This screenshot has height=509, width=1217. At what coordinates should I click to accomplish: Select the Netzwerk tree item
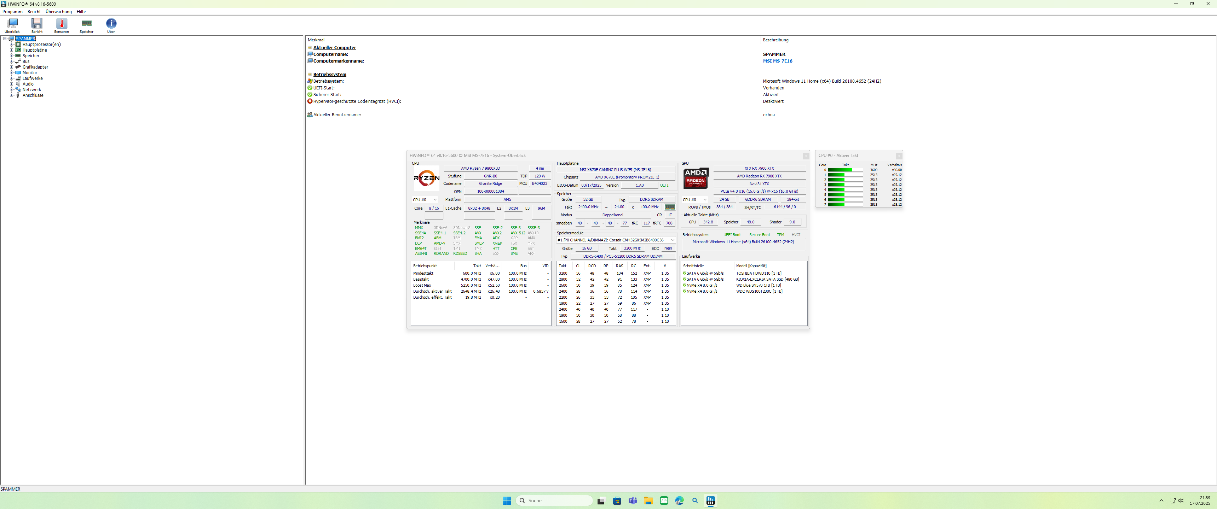tap(31, 90)
